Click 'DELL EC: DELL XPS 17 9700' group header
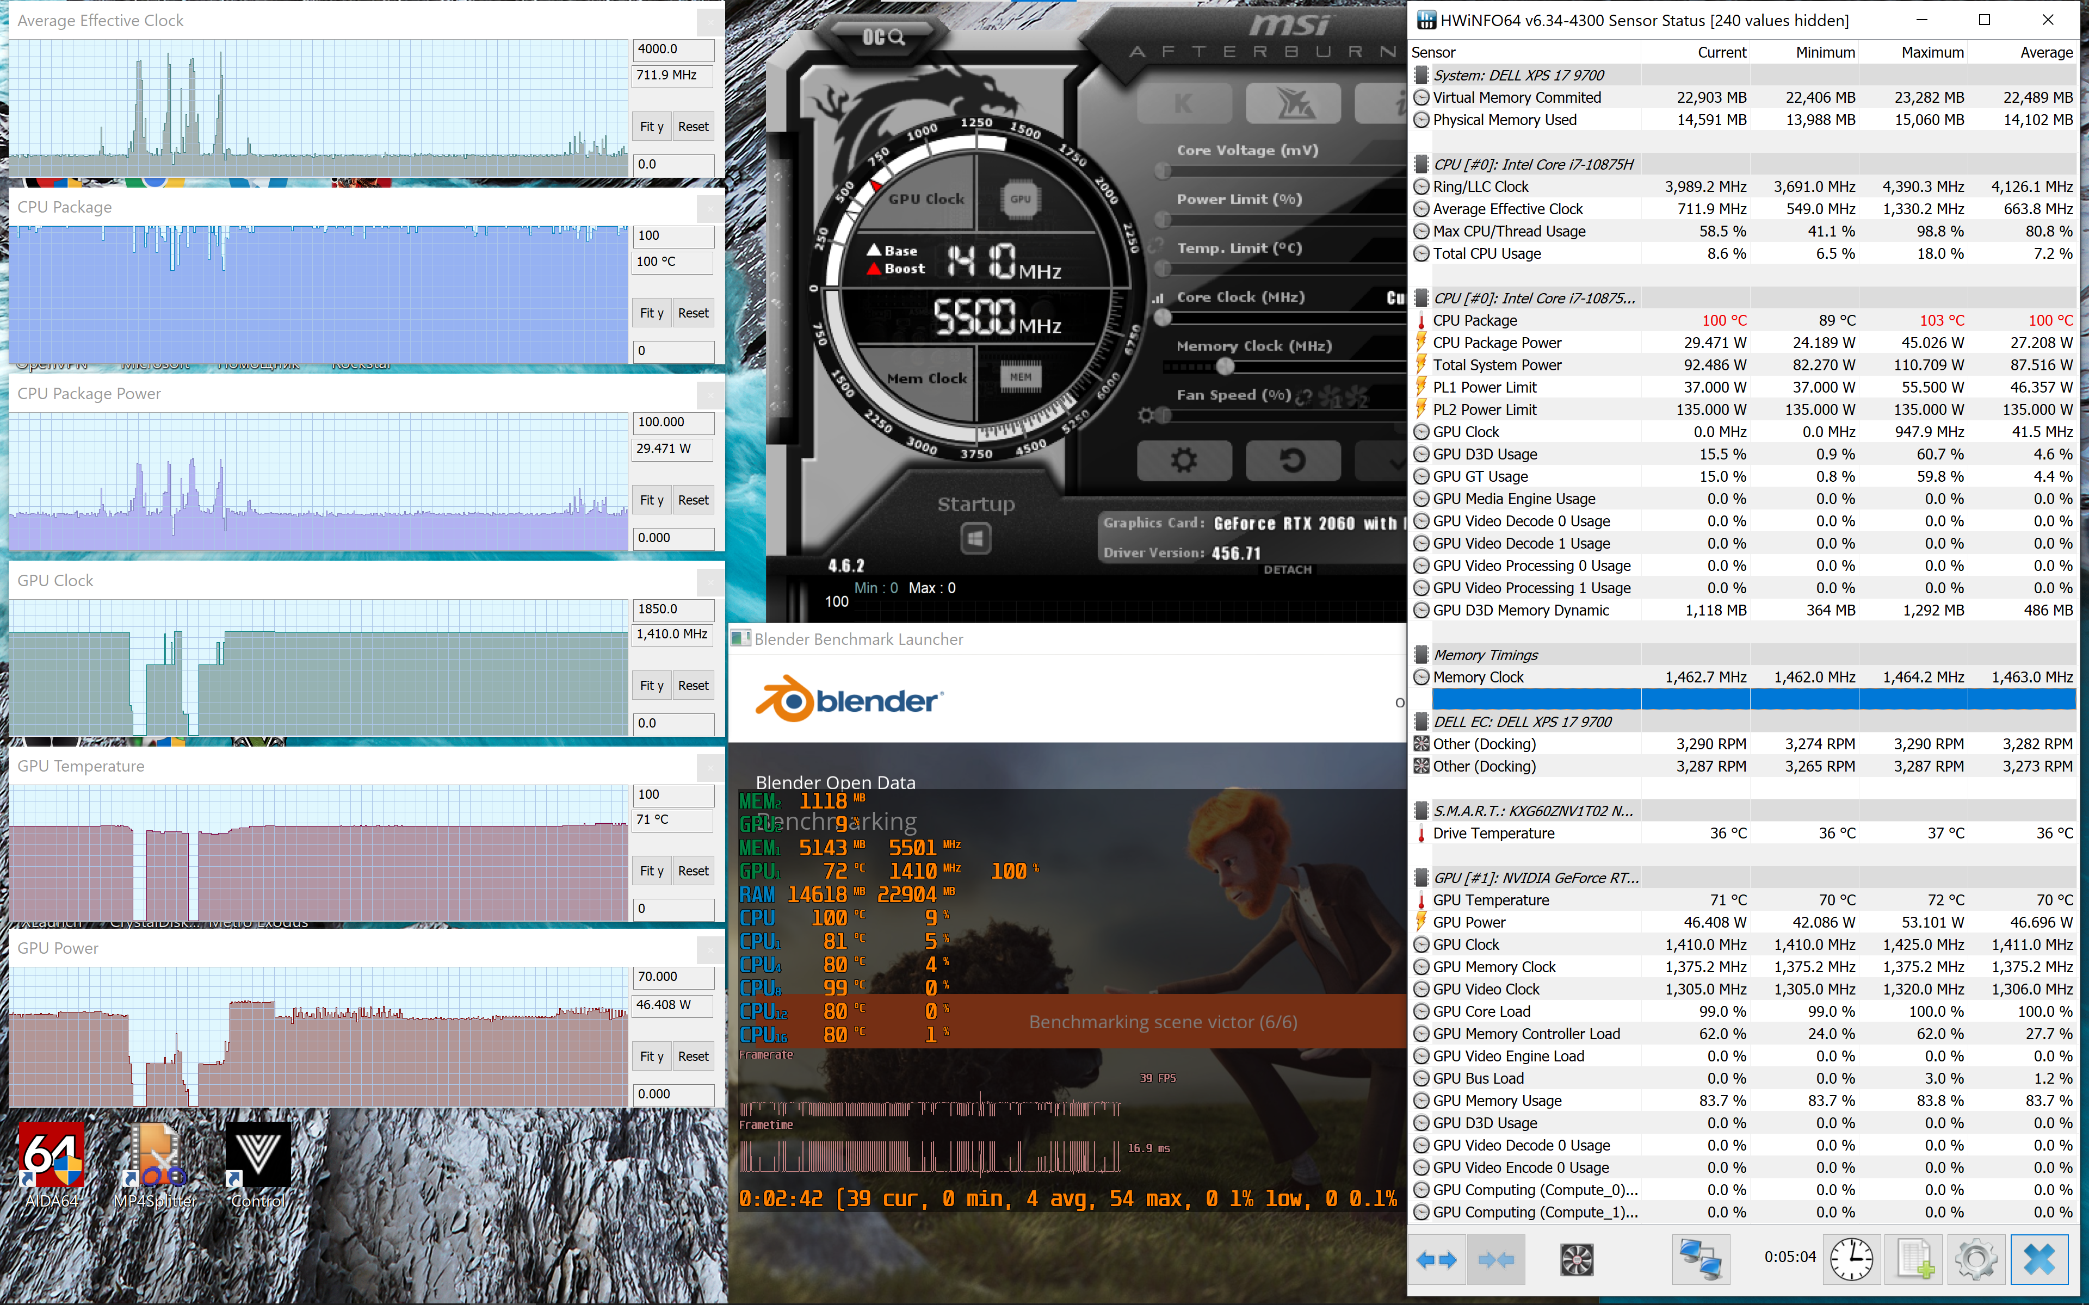The height and width of the screenshot is (1305, 2089). pyautogui.click(x=1743, y=722)
